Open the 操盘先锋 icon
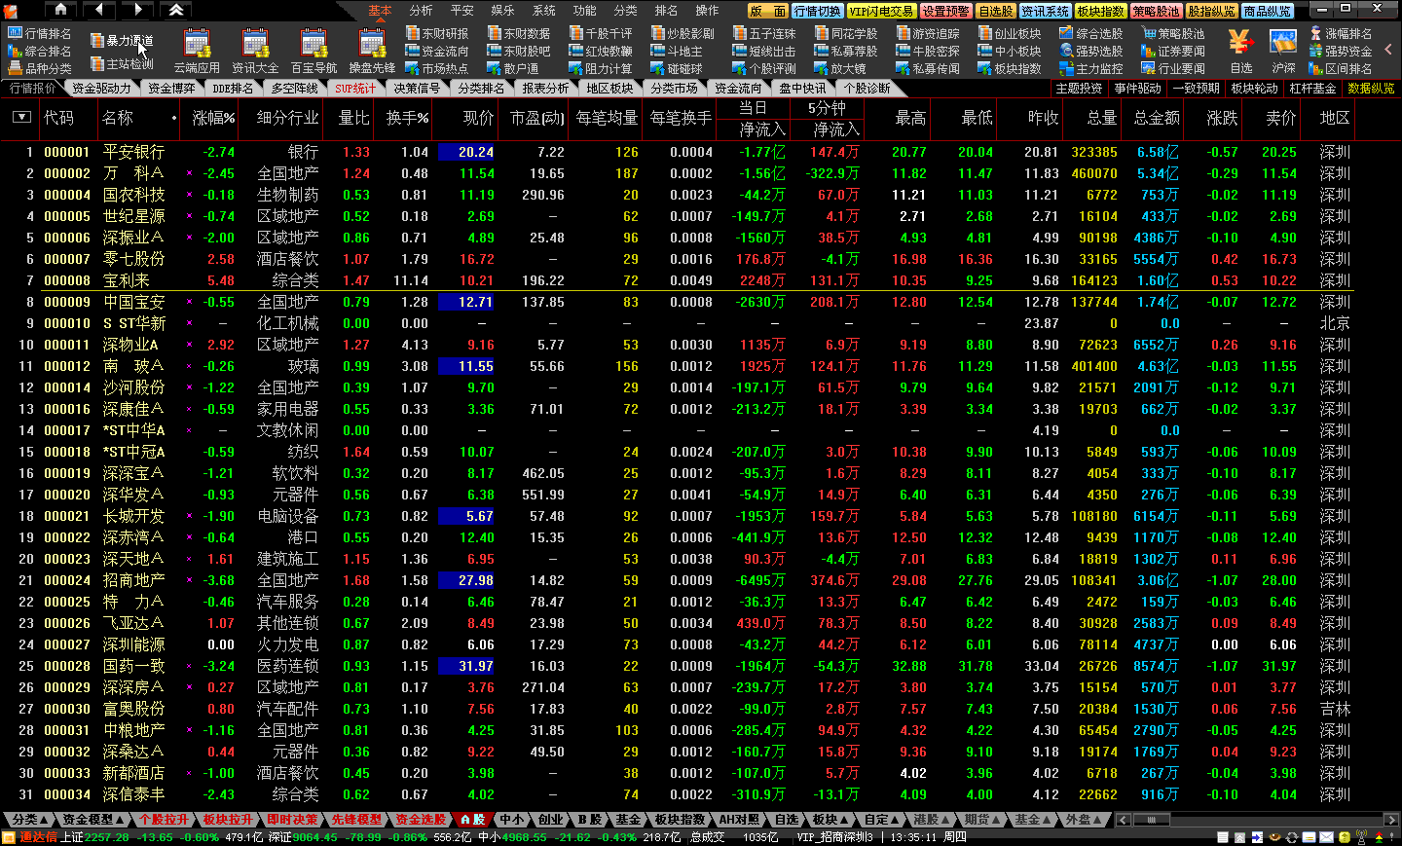Screen dimensions: 1402x846 [372, 52]
